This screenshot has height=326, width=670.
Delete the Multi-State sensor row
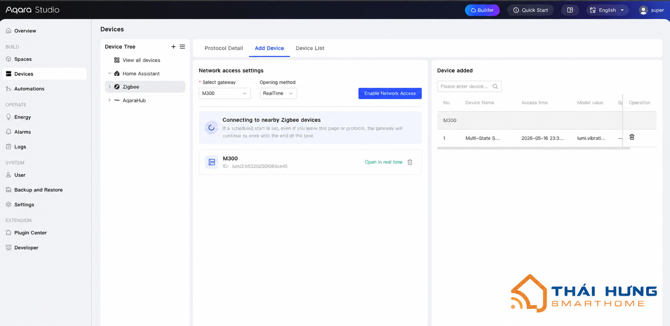click(x=632, y=137)
